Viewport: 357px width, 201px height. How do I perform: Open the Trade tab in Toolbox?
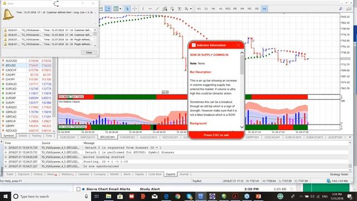(x=9, y=174)
